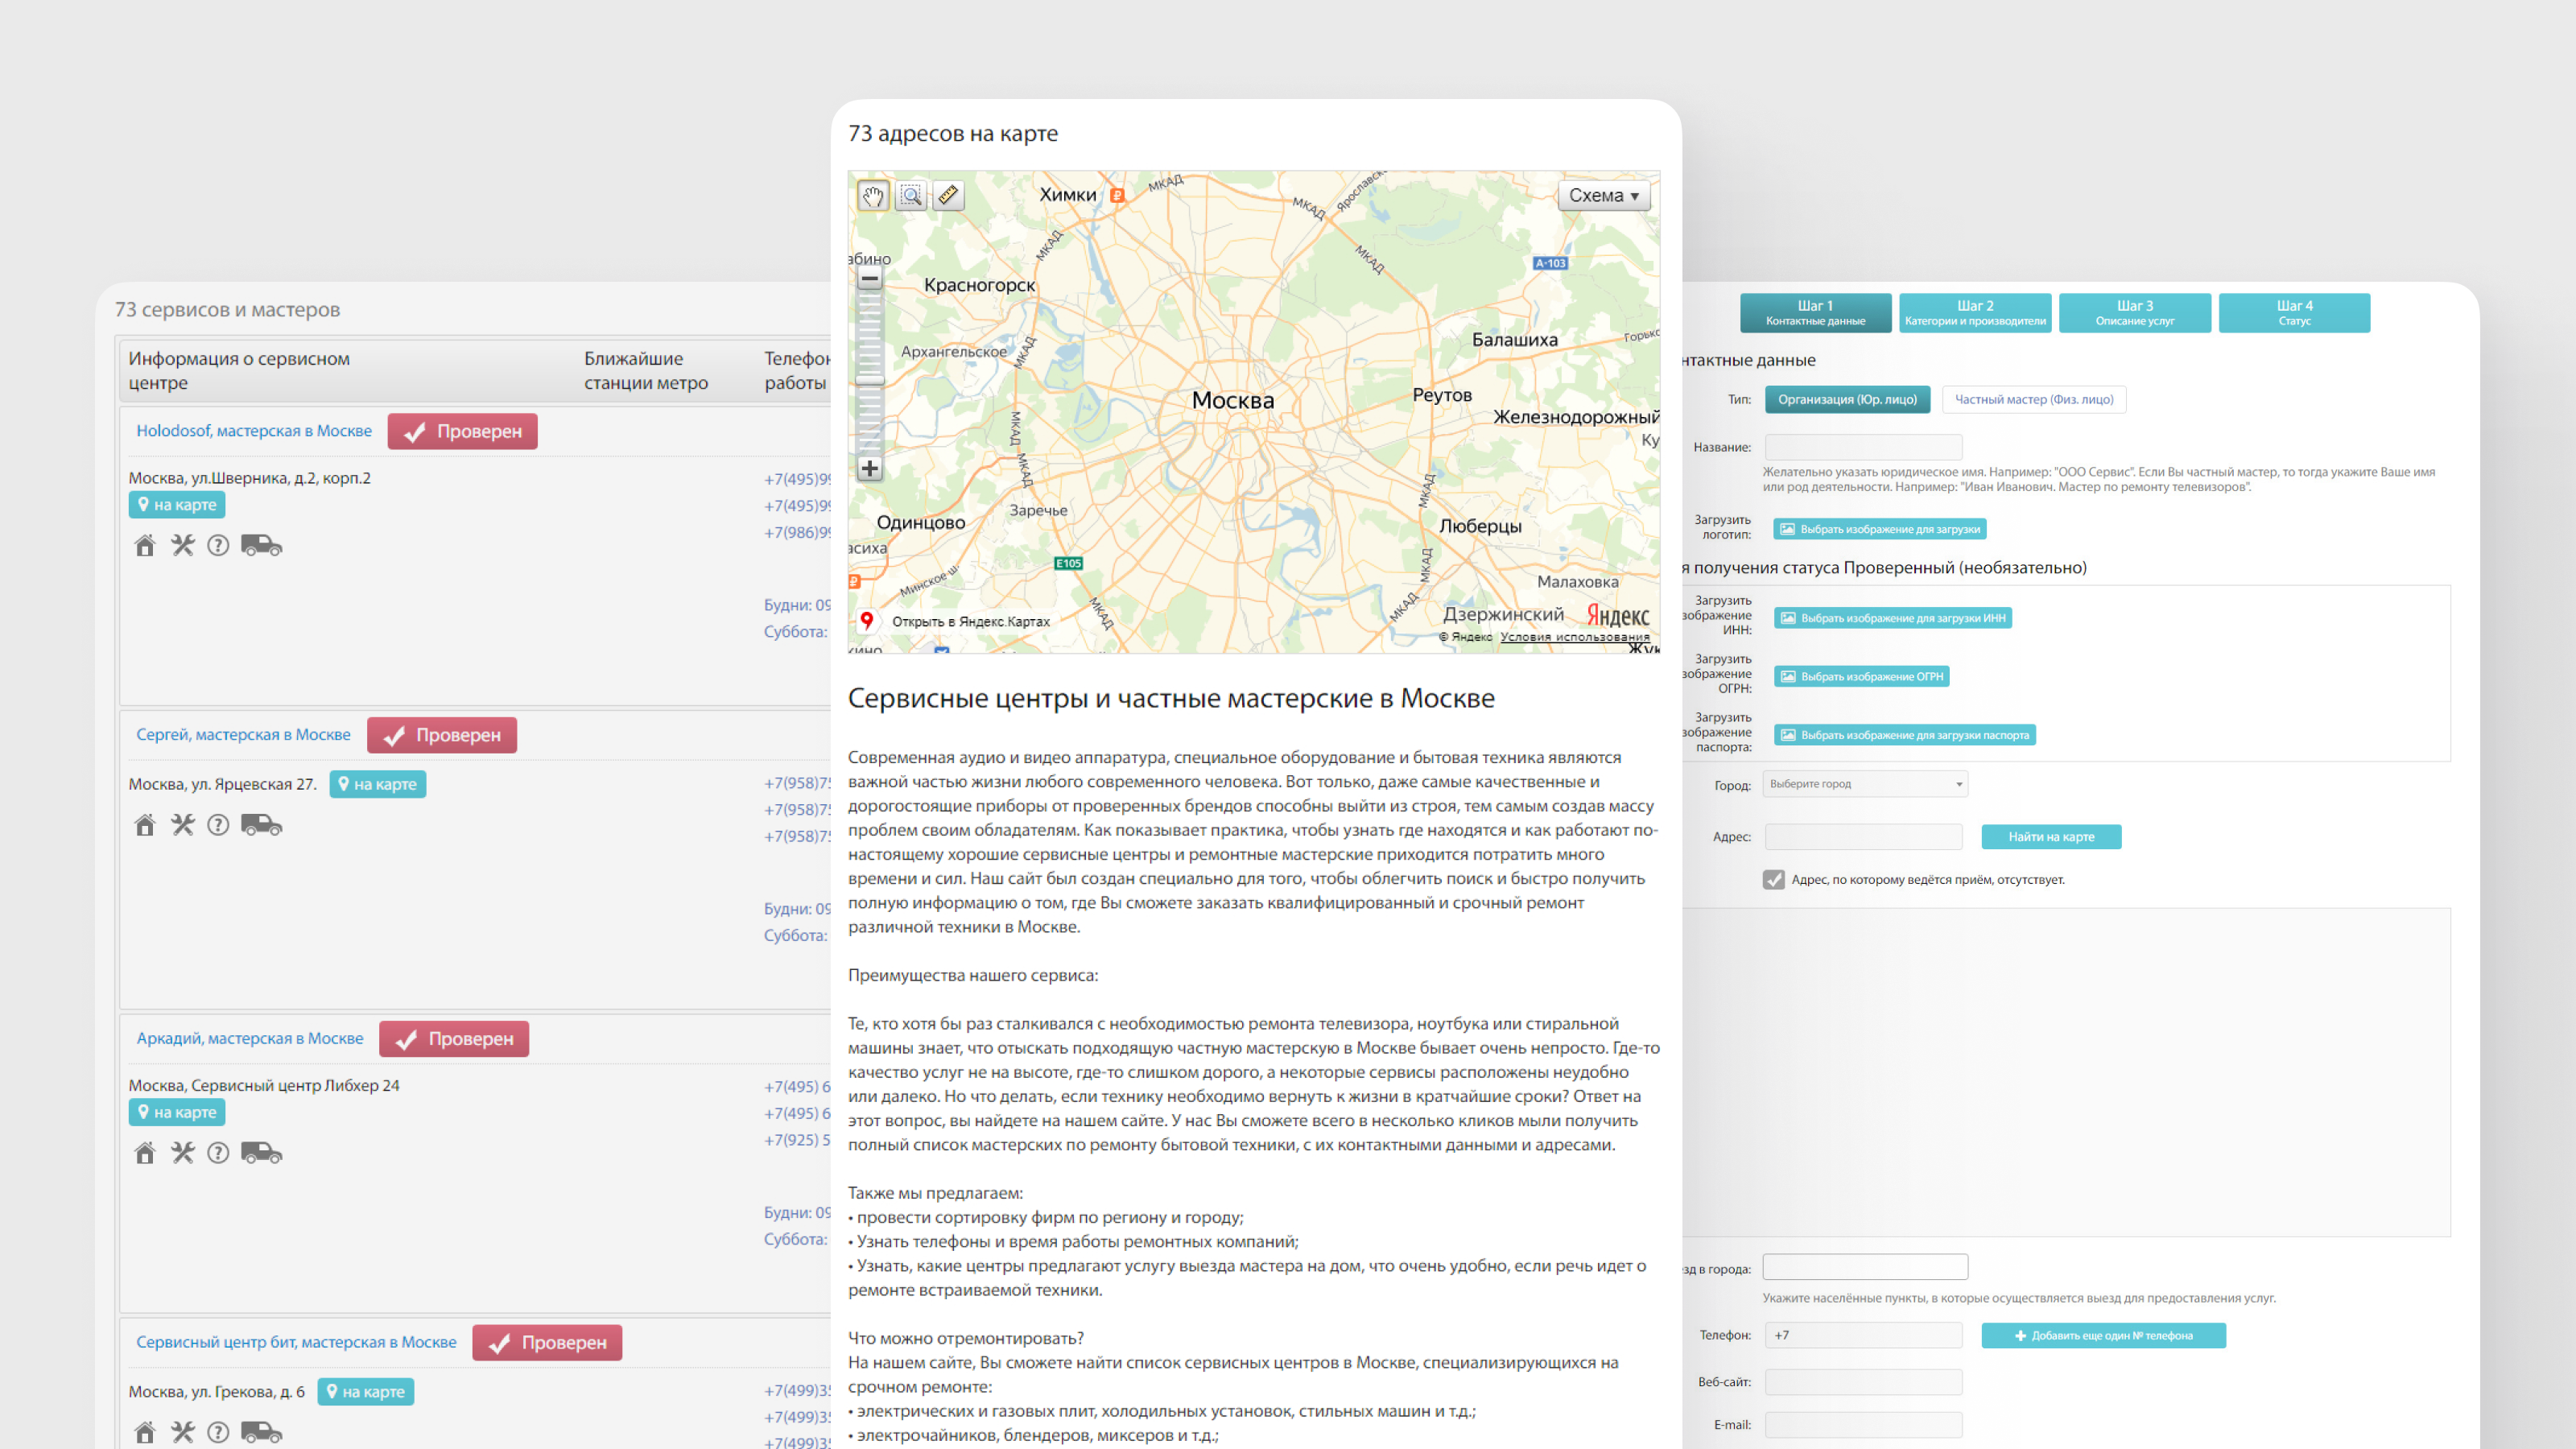Viewport: 2576px width, 1449px height.
Task: Open Условия использования map link
Action: pos(1574,637)
